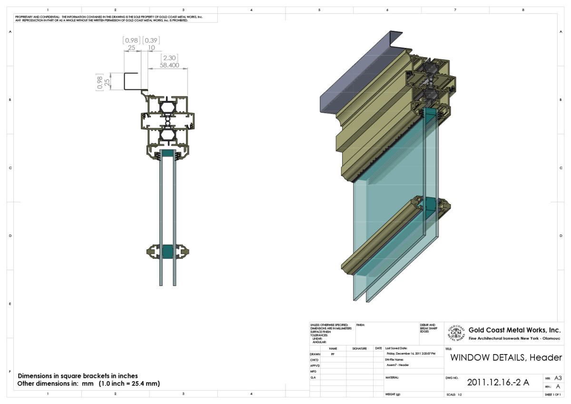Click the GCM company logo in title block
571x404 pixels.
click(456, 333)
